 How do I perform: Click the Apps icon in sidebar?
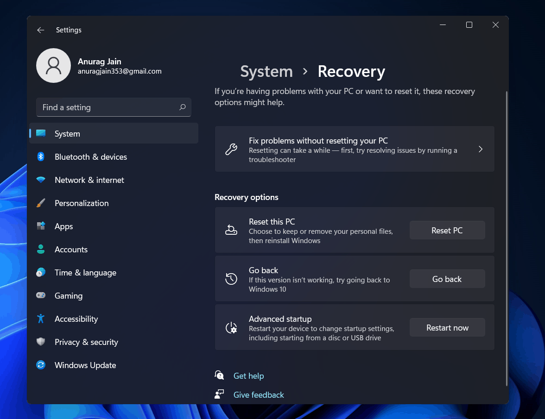coord(41,226)
